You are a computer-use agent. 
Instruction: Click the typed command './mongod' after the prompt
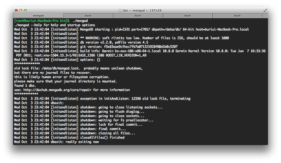click(x=80, y=21)
